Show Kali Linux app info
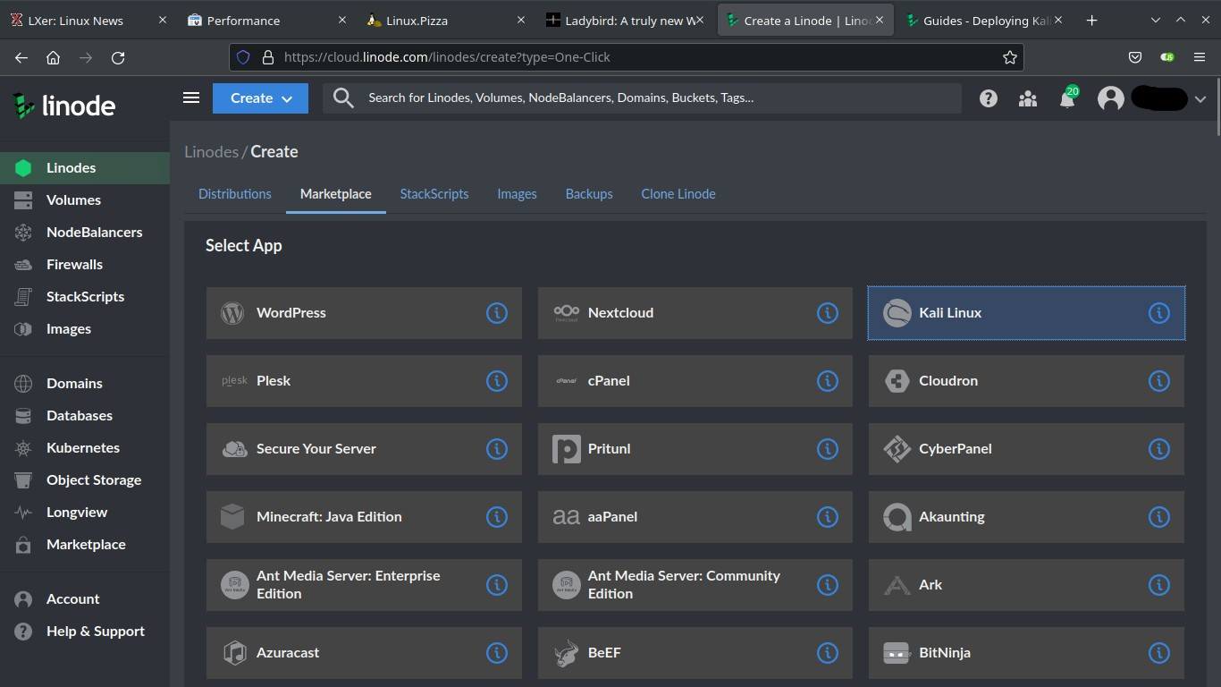Viewport: 1221px width, 687px height. [1159, 313]
